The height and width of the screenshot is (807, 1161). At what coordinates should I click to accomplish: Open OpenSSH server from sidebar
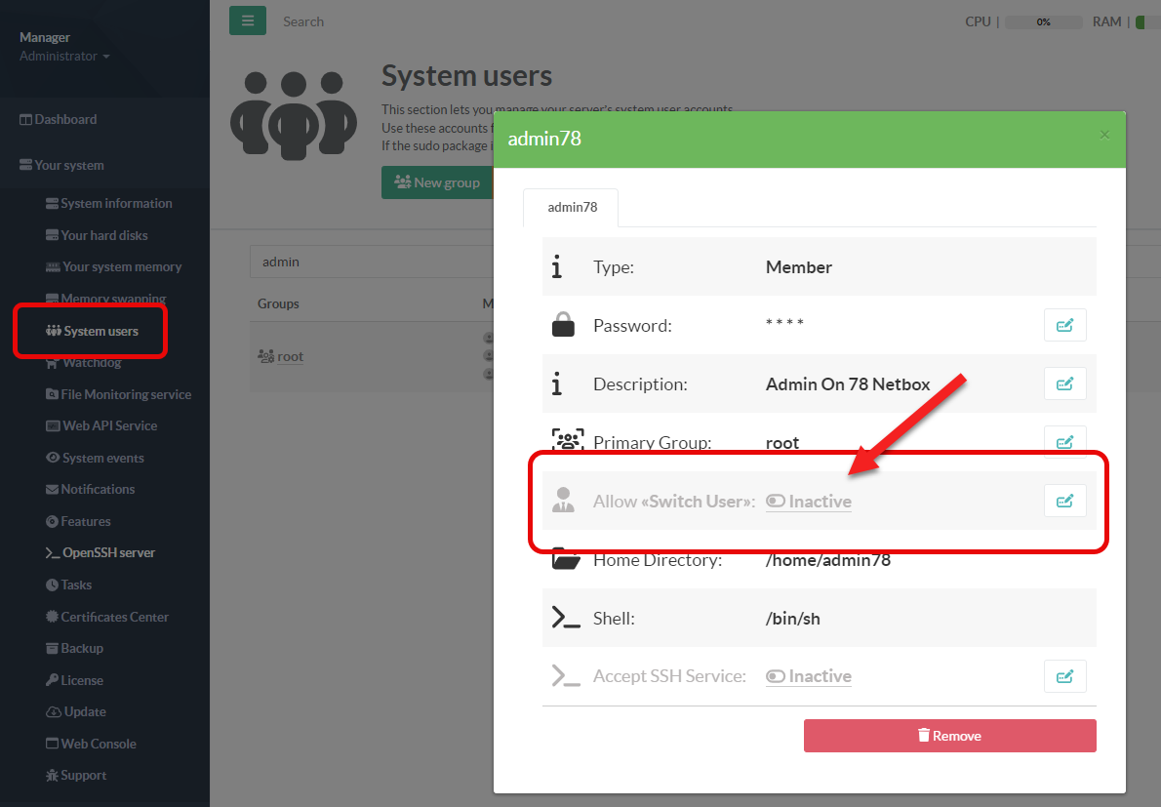pos(108,552)
